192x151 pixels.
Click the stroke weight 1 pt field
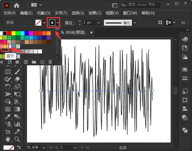click(x=89, y=23)
